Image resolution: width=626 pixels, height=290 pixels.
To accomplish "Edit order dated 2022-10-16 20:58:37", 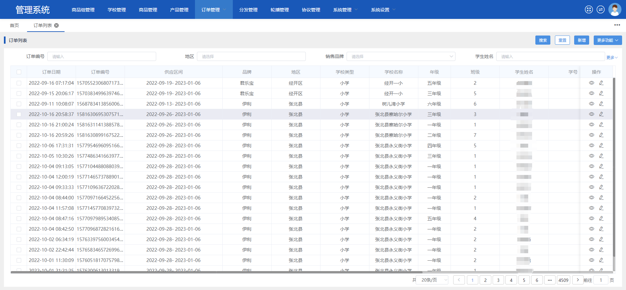I will [601, 114].
